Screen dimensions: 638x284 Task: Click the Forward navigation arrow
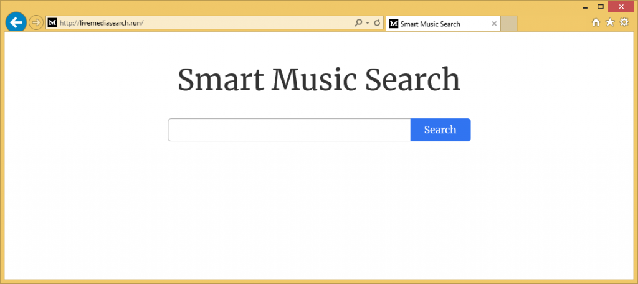(36, 23)
